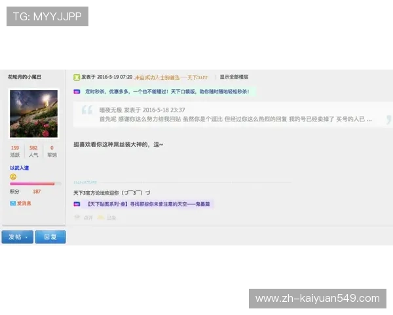Click the 159 活跃 stat
This screenshot has height=315, width=393.
15,151
